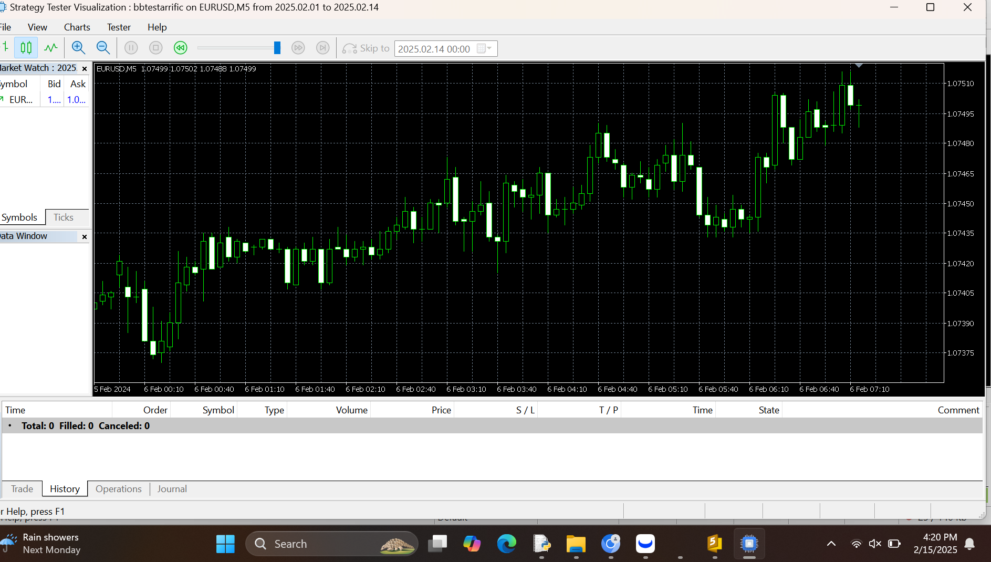Click the Price column header
Screen dimensions: 991x562
click(412, 410)
